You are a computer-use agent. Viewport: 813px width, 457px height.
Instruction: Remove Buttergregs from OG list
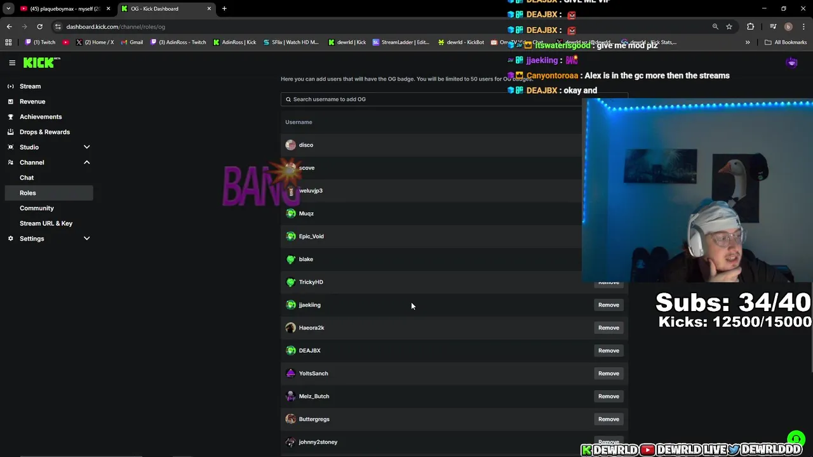[x=608, y=419]
